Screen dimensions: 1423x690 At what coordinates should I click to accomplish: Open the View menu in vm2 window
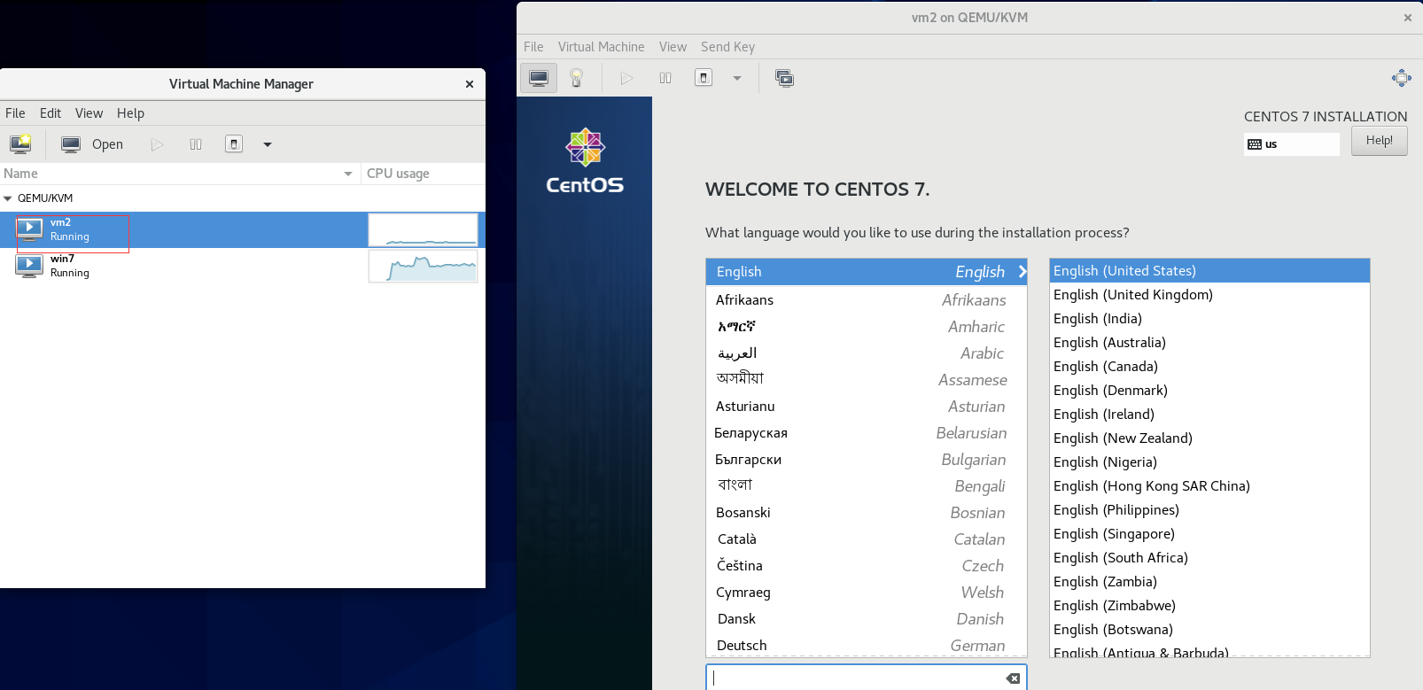[x=673, y=47]
